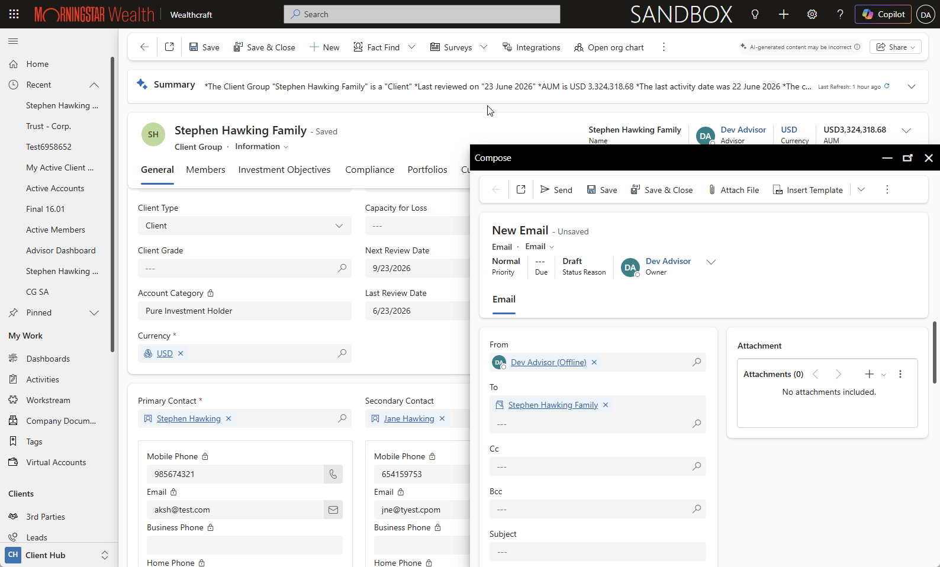The height and width of the screenshot is (567, 940).
Task: Expand the email header owner chevron
Action: tap(712, 262)
